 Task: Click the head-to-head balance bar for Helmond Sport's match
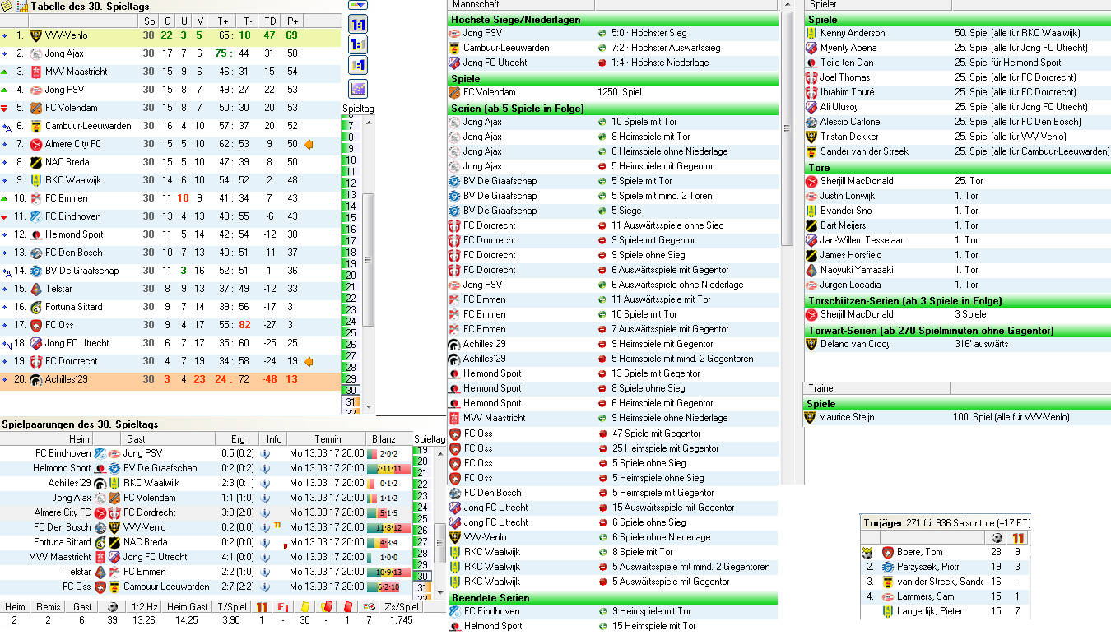(x=388, y=468)
